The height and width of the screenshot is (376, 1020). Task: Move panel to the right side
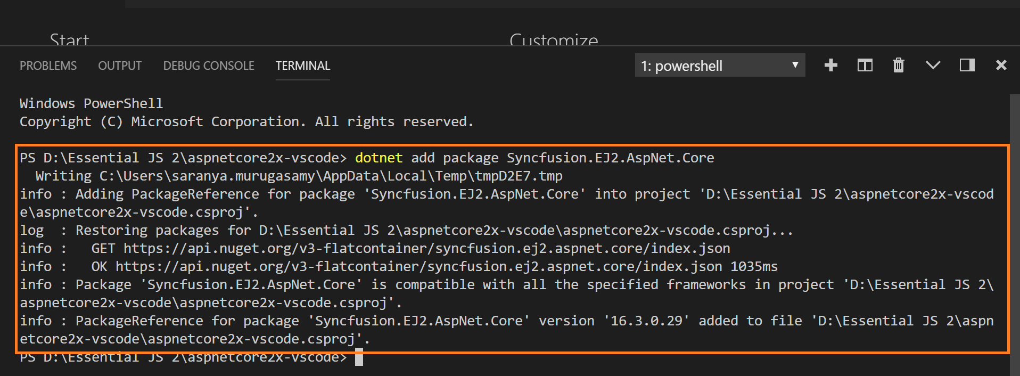(x=967, y=65)
